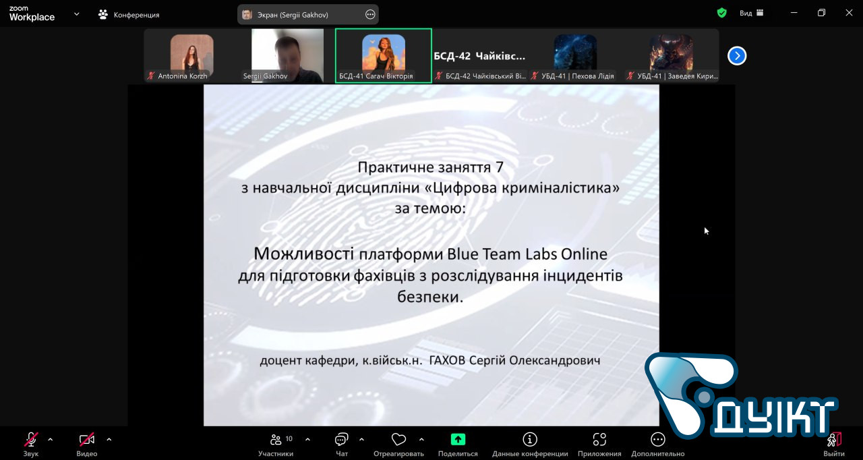Viewport: 863px width, 460px height.
Task: Select УБД-41 Пехова Лідія thumbnail
Action: click(575, 56)
